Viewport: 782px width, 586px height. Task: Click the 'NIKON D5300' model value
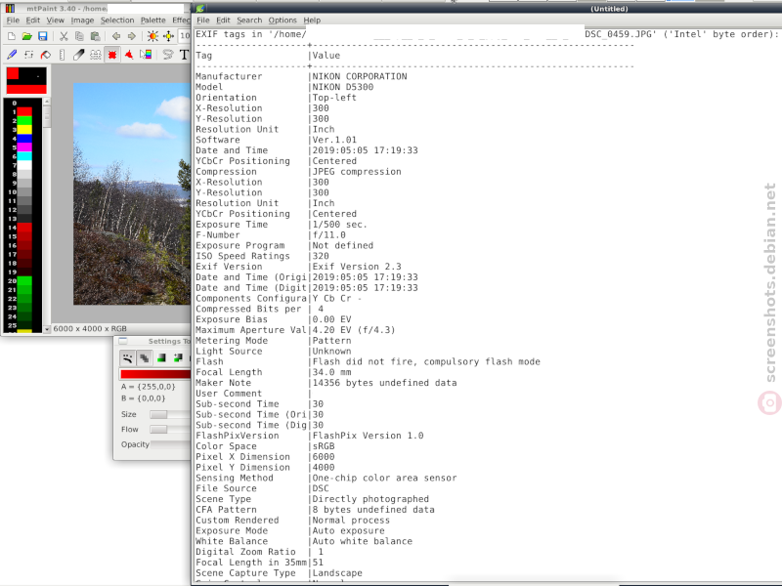click(343, 87)
